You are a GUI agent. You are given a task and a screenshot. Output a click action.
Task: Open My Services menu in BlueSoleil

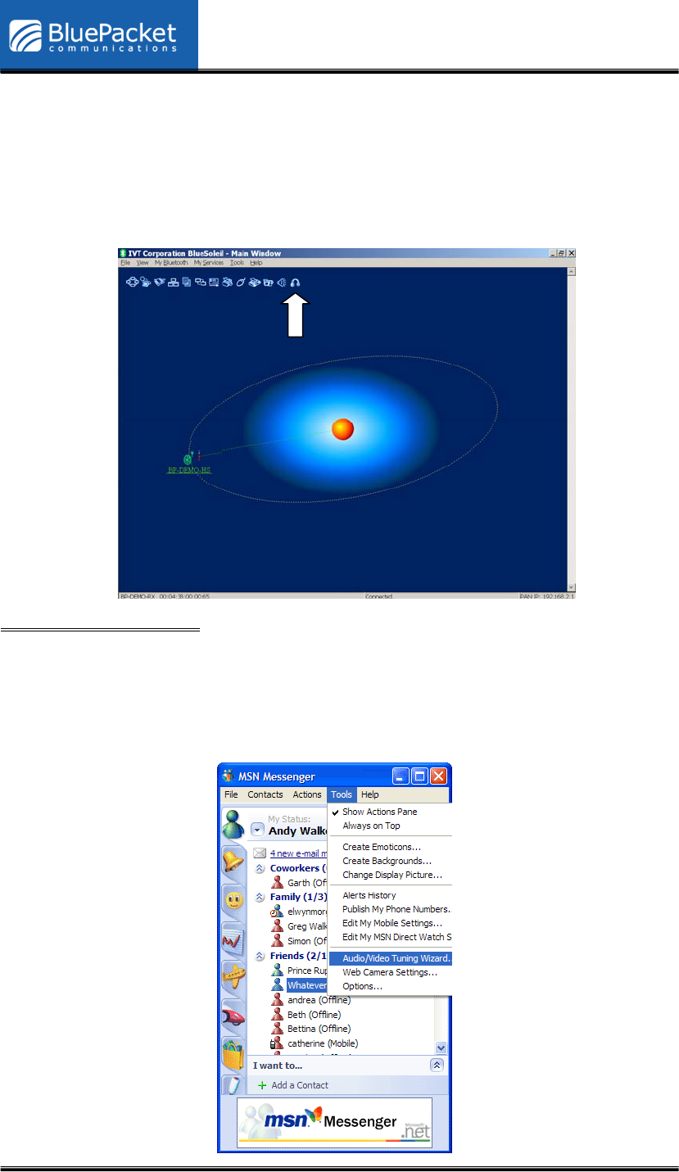[209, 263]
